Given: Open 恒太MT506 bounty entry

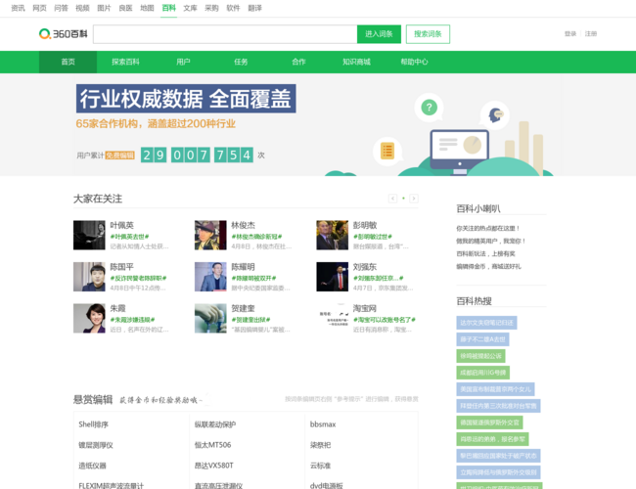Looking at the screenshot, I should point(212,445).
